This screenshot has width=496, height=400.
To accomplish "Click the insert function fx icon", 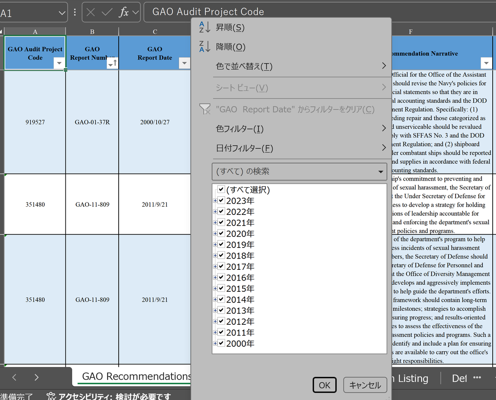I will [124, 12].
